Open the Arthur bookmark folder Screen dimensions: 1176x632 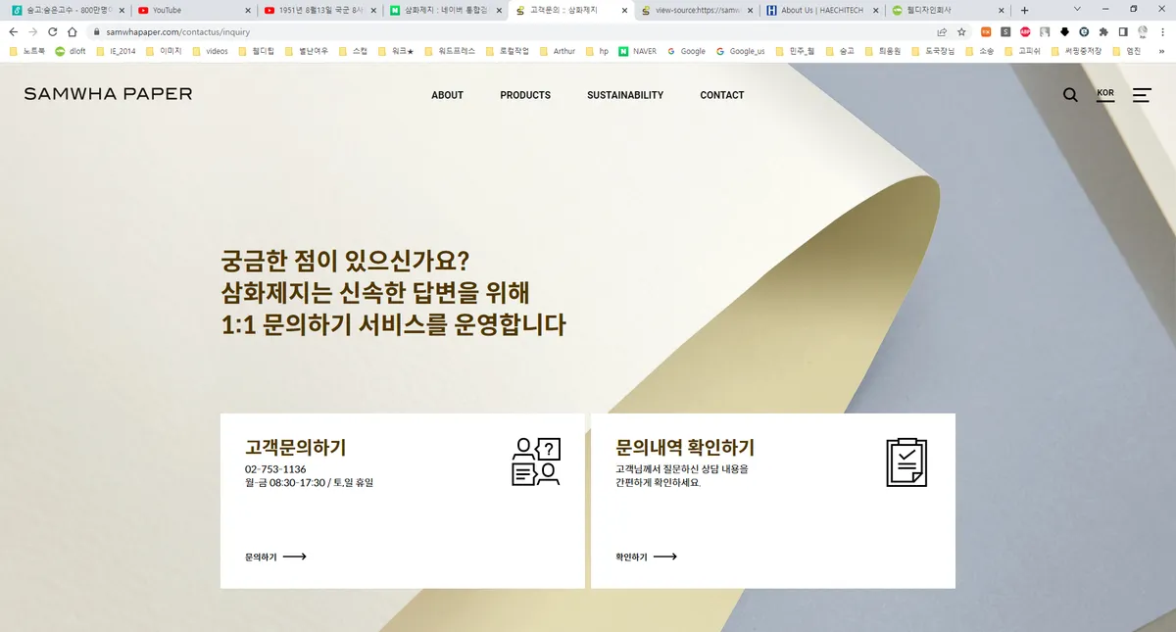(x=558, y=51)
